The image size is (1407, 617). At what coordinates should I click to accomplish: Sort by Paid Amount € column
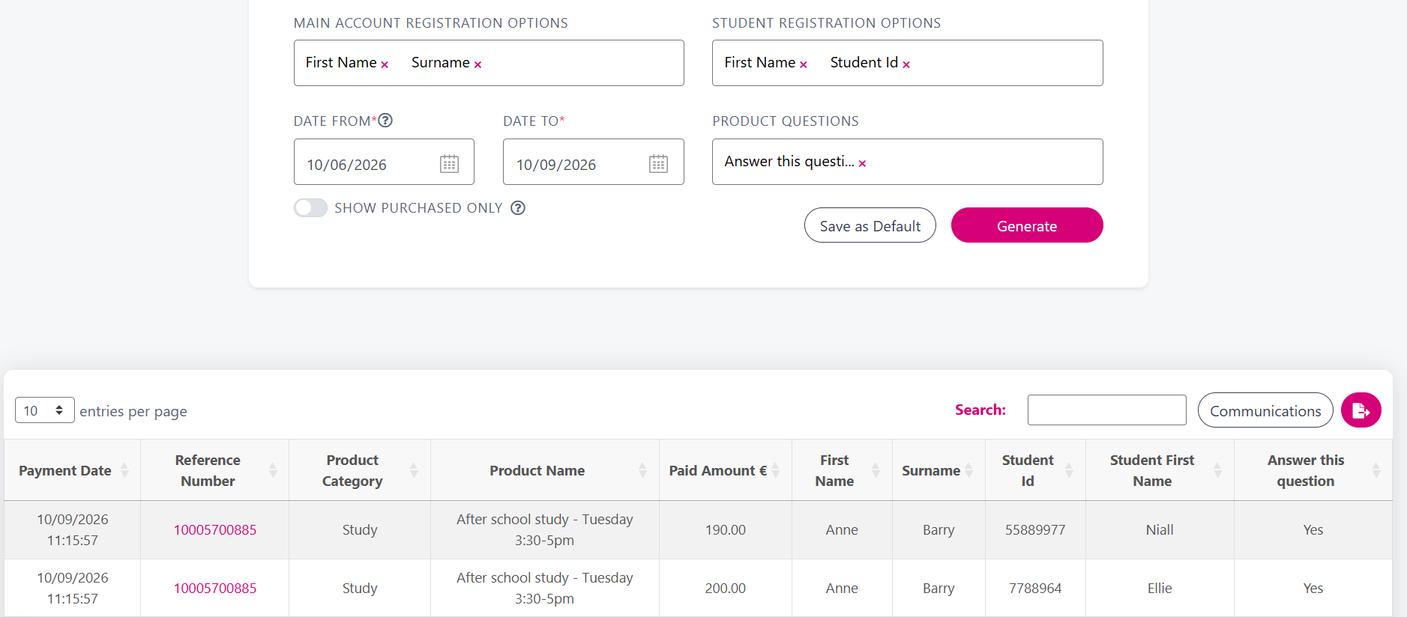(x=726, y=470)
